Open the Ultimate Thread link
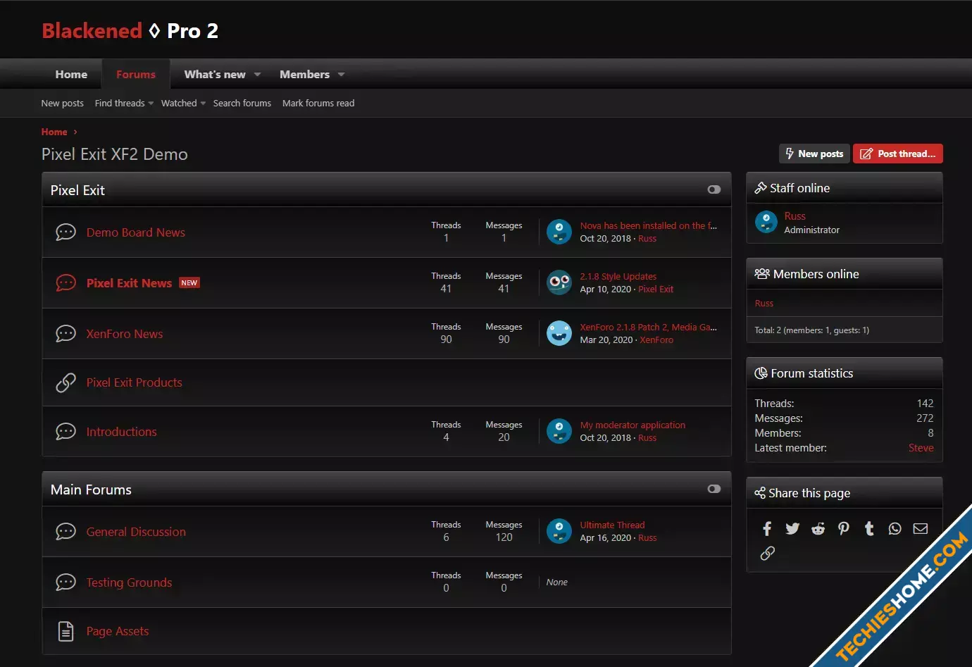Viewport: 972px width, 667px height. coord(612,525)
